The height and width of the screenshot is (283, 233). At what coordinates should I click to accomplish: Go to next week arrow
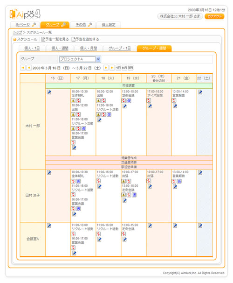[106, 68]
